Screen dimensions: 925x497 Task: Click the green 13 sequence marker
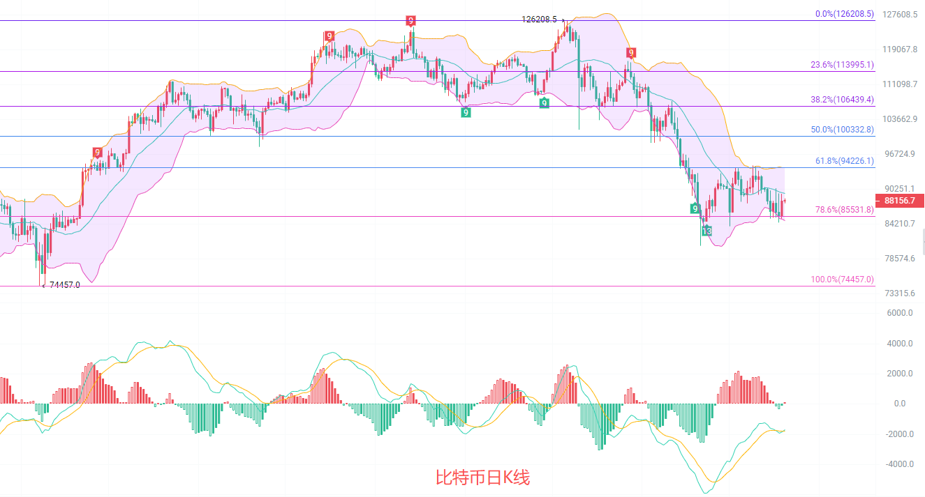point(707,231)
